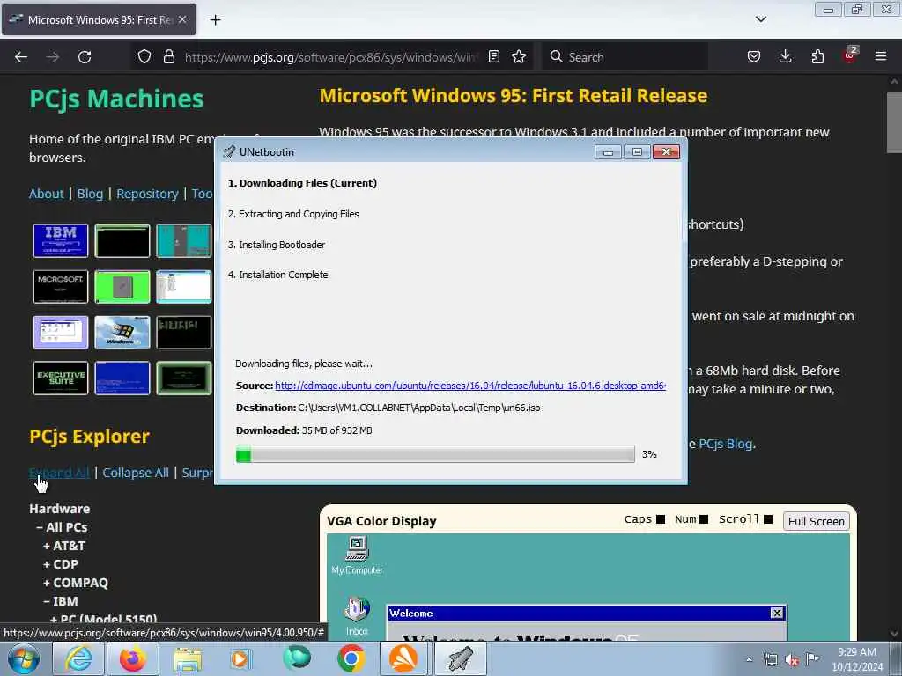Open Windows Media Player on taskbar

[x=240, y=658]
